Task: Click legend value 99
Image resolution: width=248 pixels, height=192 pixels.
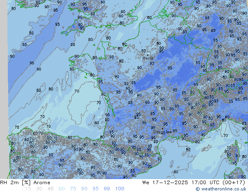Action: 107,189
